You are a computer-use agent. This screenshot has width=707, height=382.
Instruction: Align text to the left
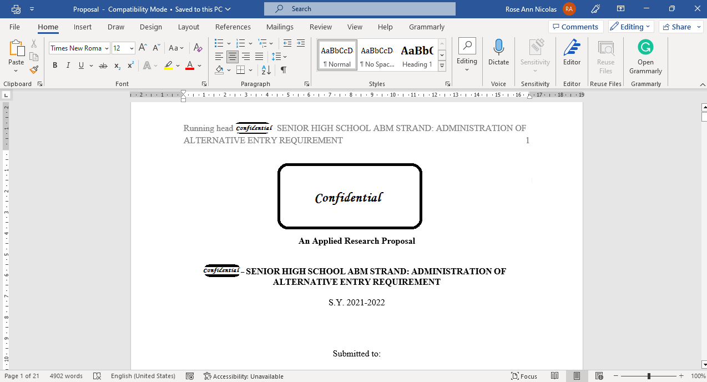point(219,57)
